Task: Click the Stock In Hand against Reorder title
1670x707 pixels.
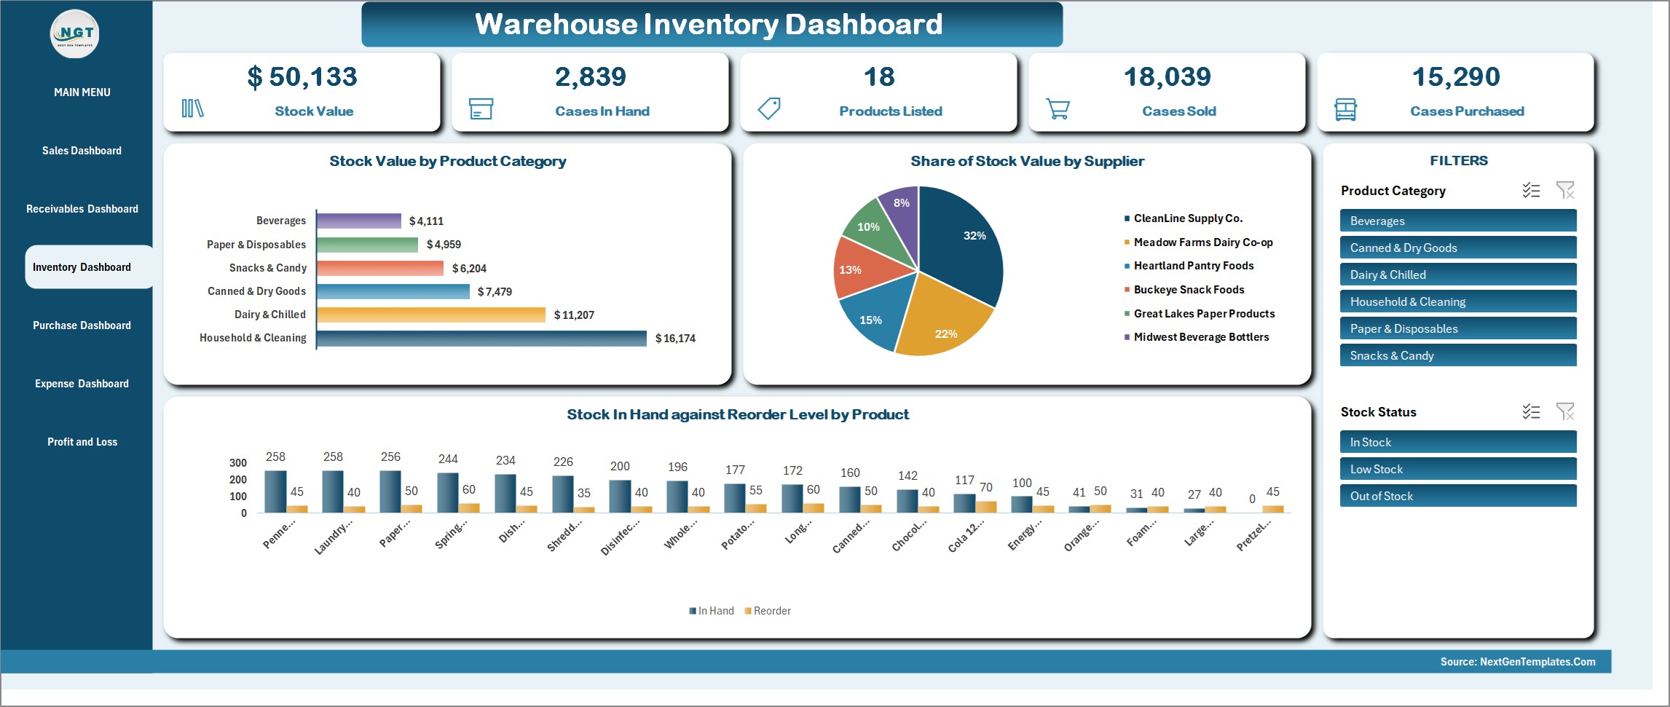Action: click(738, 415)
